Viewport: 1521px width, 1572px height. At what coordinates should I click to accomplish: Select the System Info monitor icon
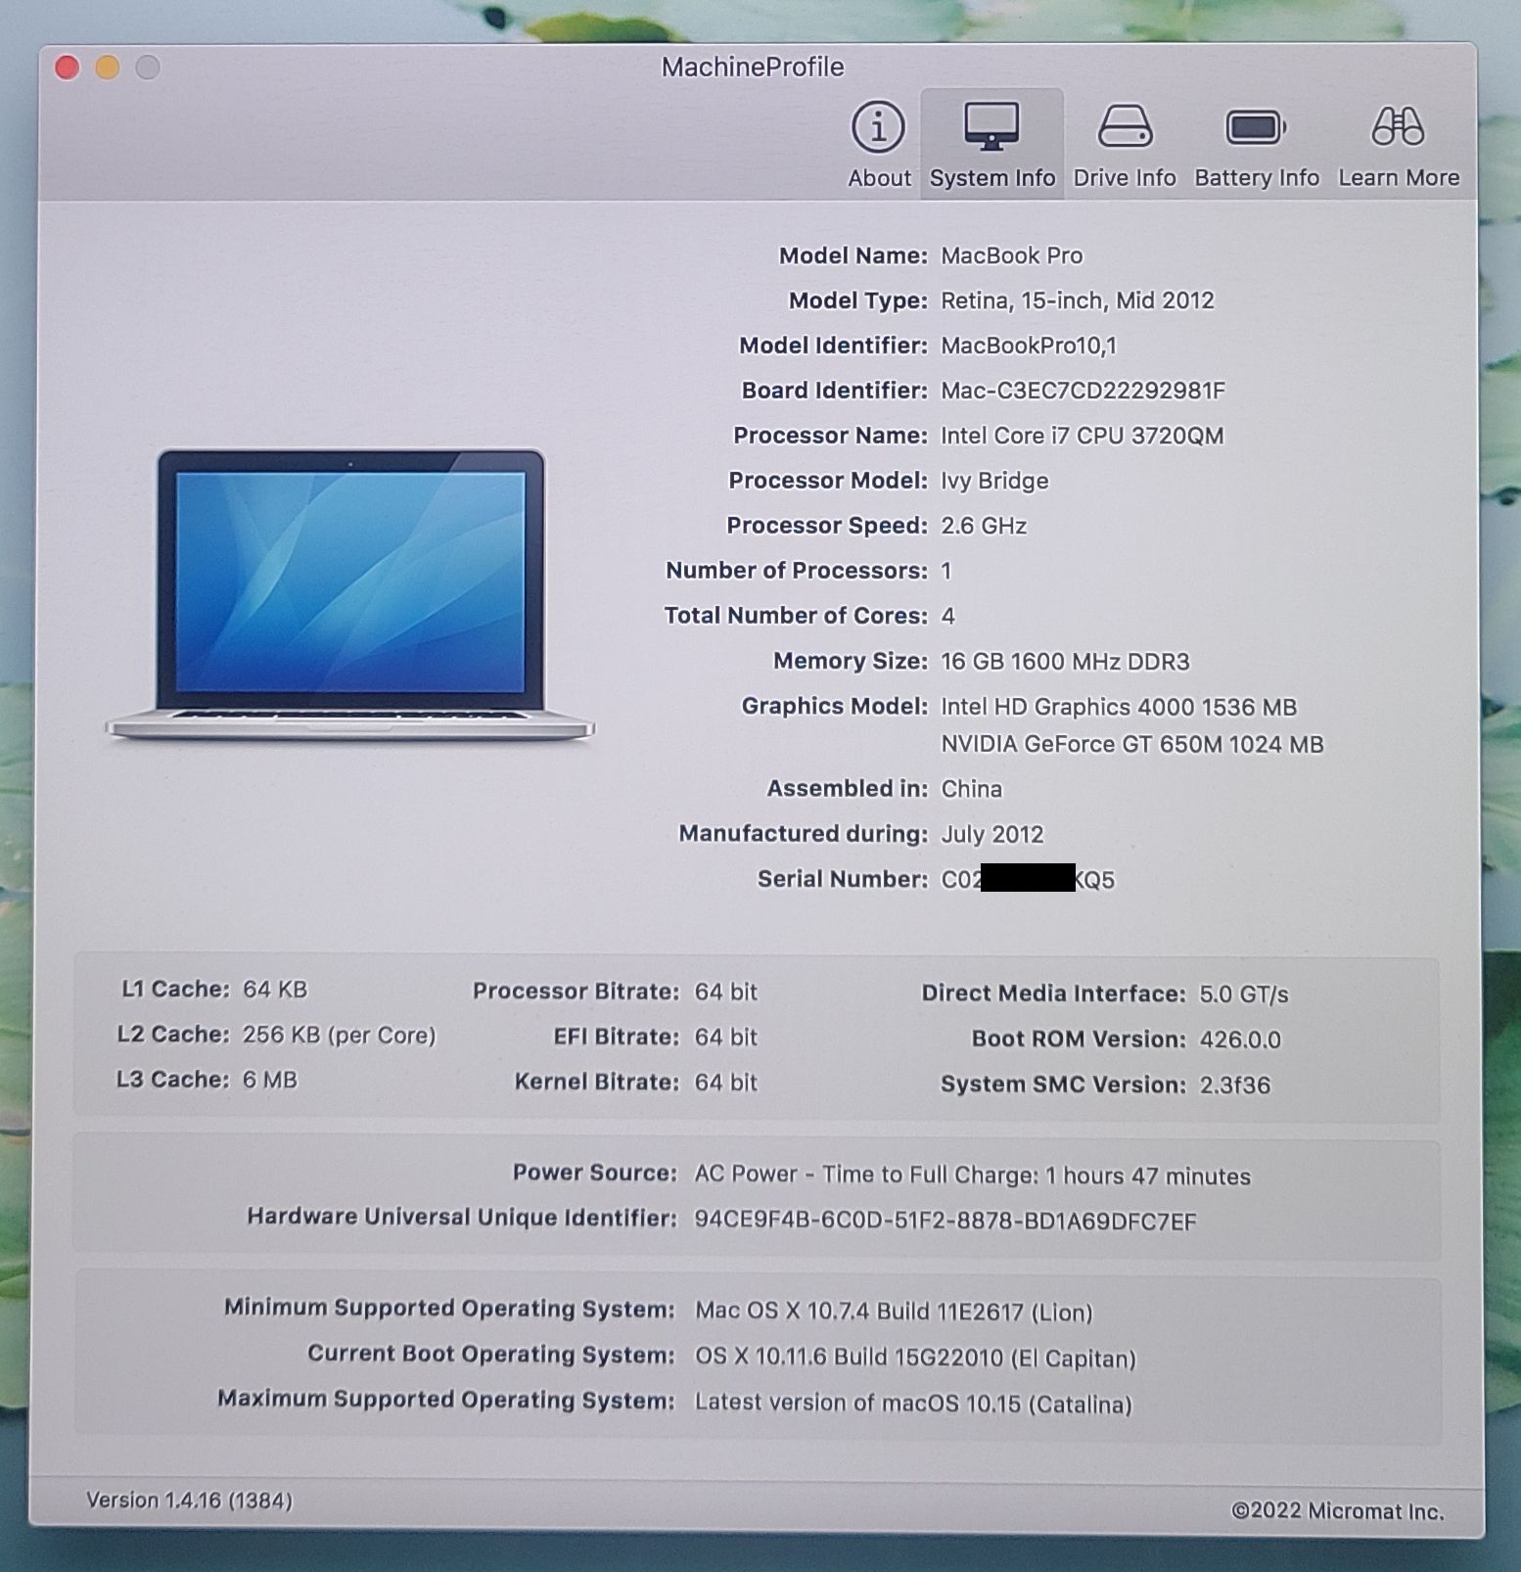click(991, 127)
